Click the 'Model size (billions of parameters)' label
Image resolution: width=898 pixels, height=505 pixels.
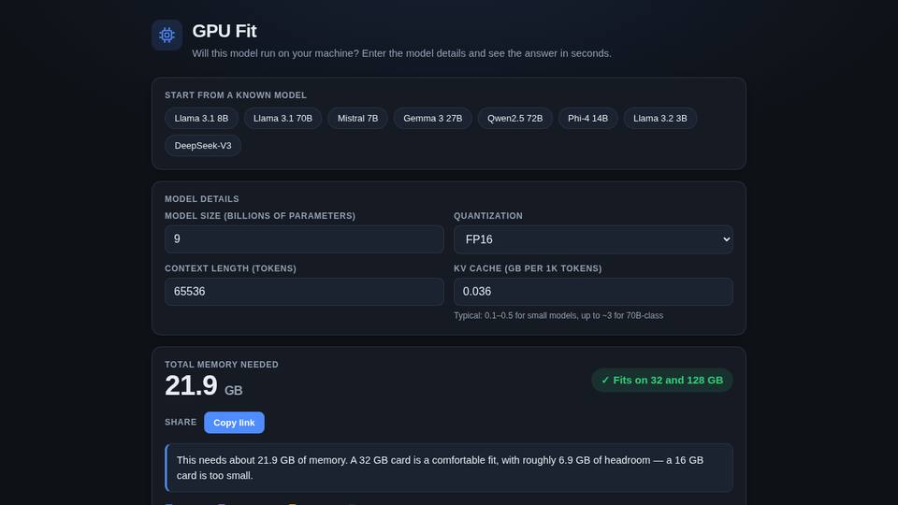pyautogui.click(x=260, y=216)
